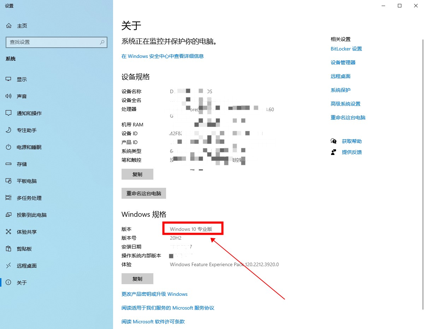Image resolution: width=424 pixels, height=329 pixels.
Task: Click the 主页 home icon
Action: [9, 26]
